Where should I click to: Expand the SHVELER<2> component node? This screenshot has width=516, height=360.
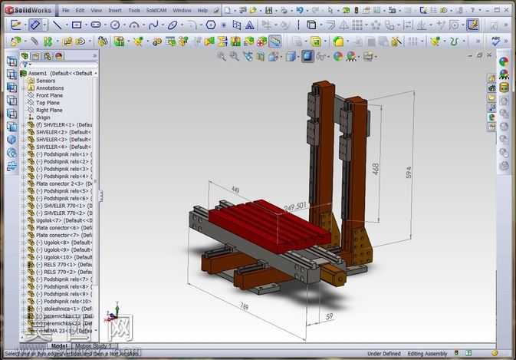24,132
